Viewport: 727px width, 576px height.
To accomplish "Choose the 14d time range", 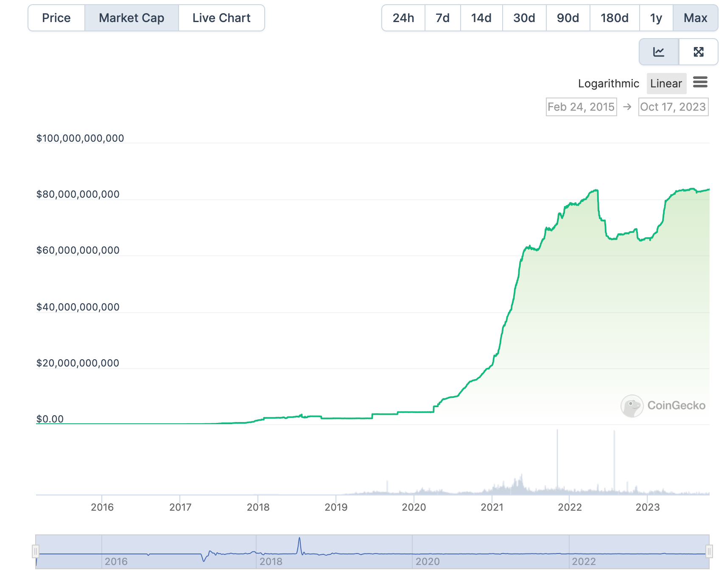I will [x=481, y=18].
